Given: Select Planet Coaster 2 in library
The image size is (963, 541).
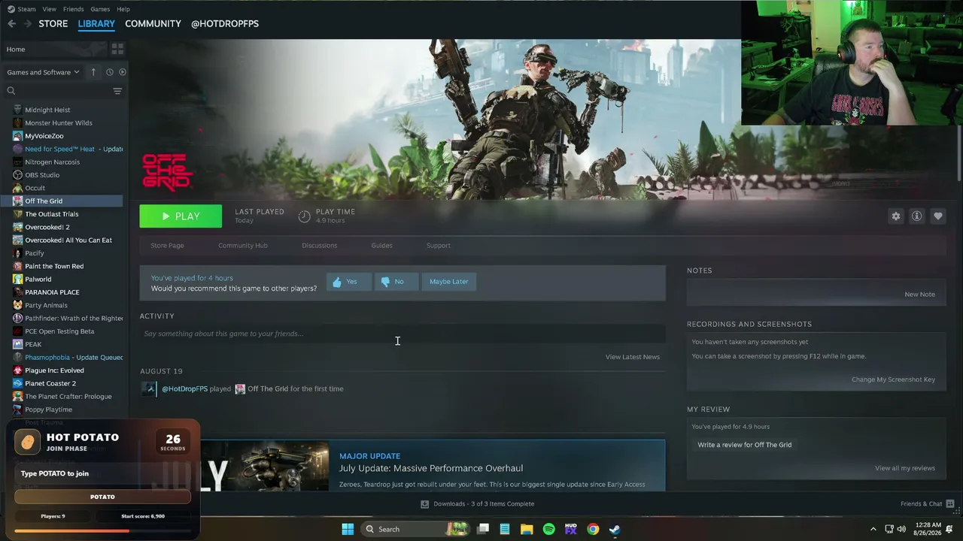Looking at the screenshot, I should (x=50, y=383).
